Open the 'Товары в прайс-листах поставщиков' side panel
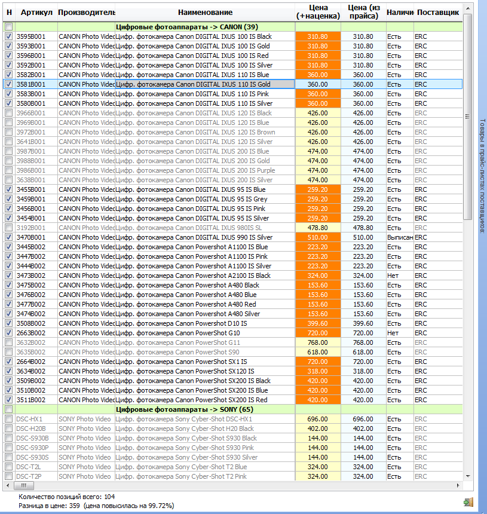This screenshot has width=487, height=514. pos(482,176)
